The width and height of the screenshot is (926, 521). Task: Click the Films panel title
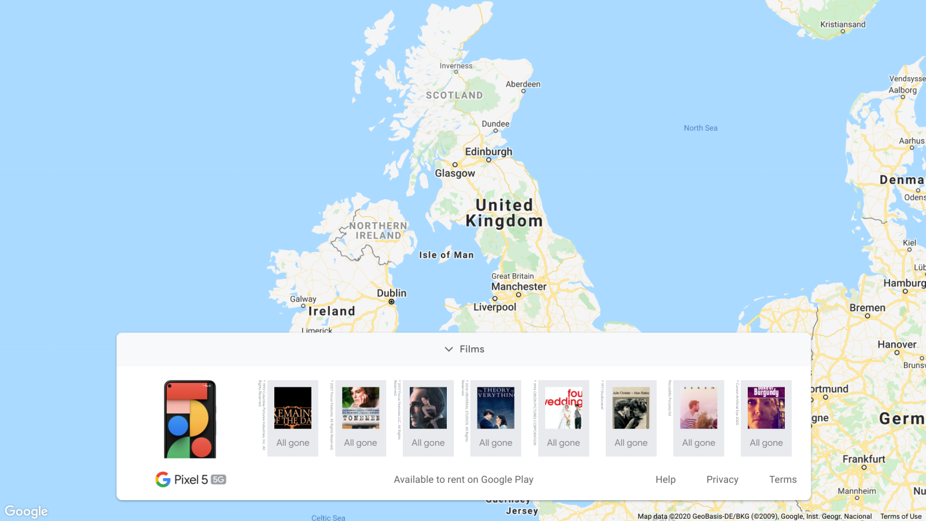[472, 349]
